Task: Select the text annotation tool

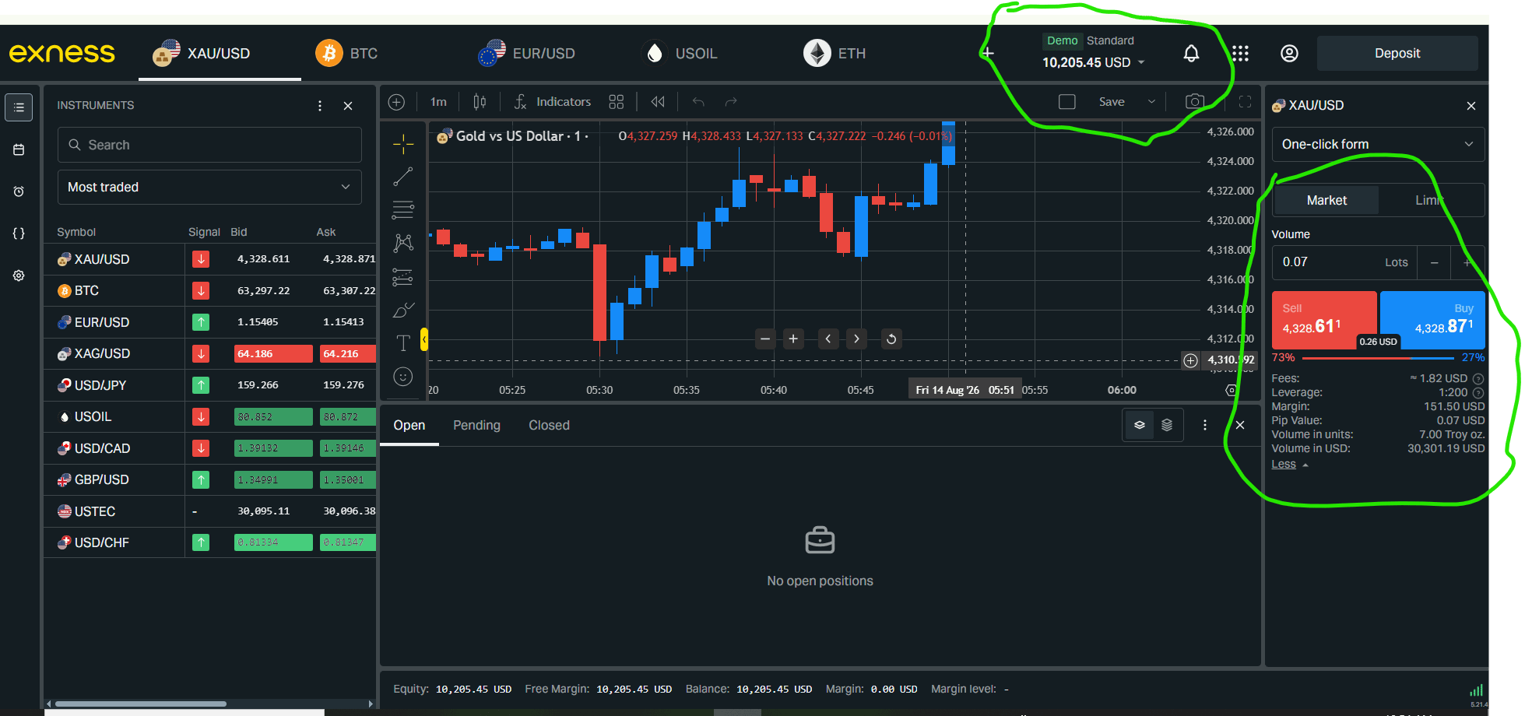Action: pyautogui.click(x=403, y=343)
